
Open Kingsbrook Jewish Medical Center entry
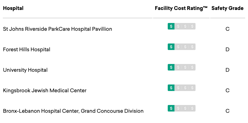click(45, 91)
